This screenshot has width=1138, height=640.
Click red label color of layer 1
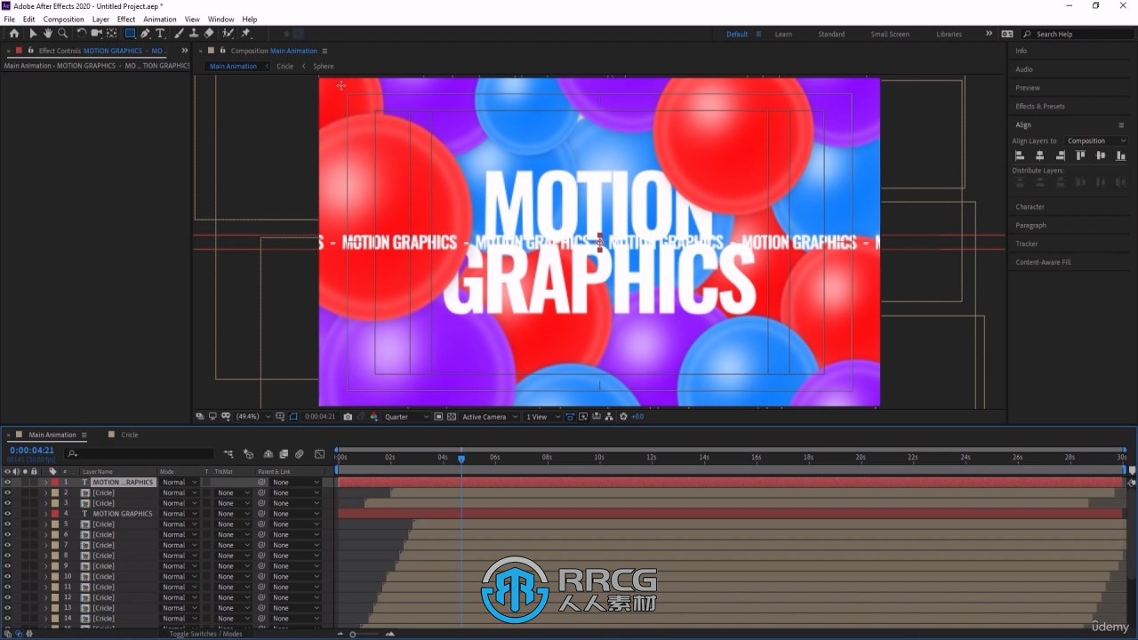click(55, 482)
